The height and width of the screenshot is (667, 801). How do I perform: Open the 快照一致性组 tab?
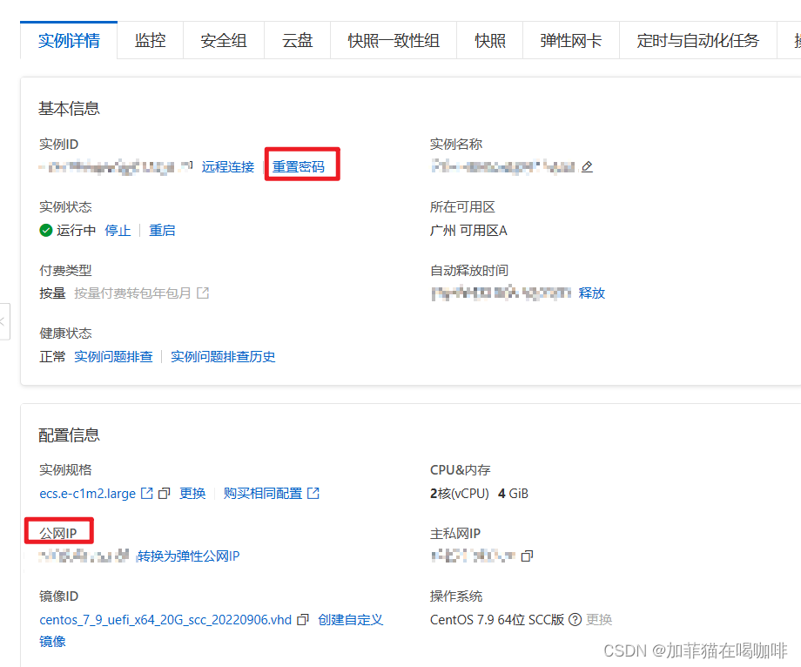[x=394, y=40]
